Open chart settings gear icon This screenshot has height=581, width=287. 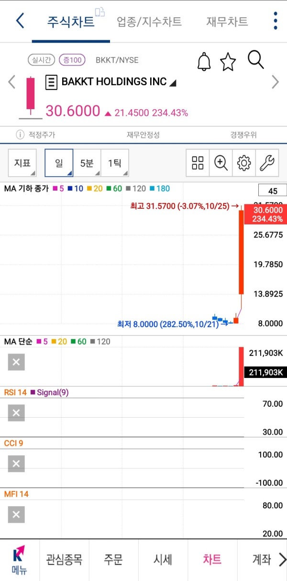coord(244,163)
